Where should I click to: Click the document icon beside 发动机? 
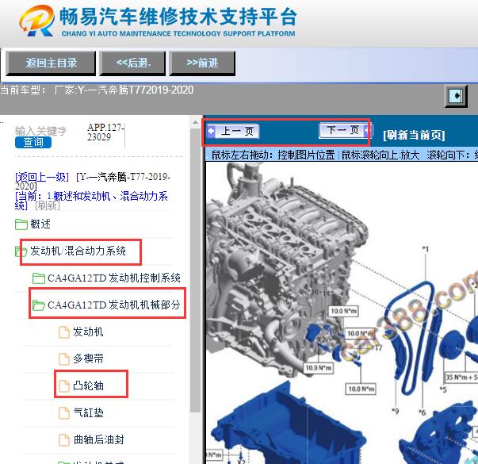[x=64, y=332]
